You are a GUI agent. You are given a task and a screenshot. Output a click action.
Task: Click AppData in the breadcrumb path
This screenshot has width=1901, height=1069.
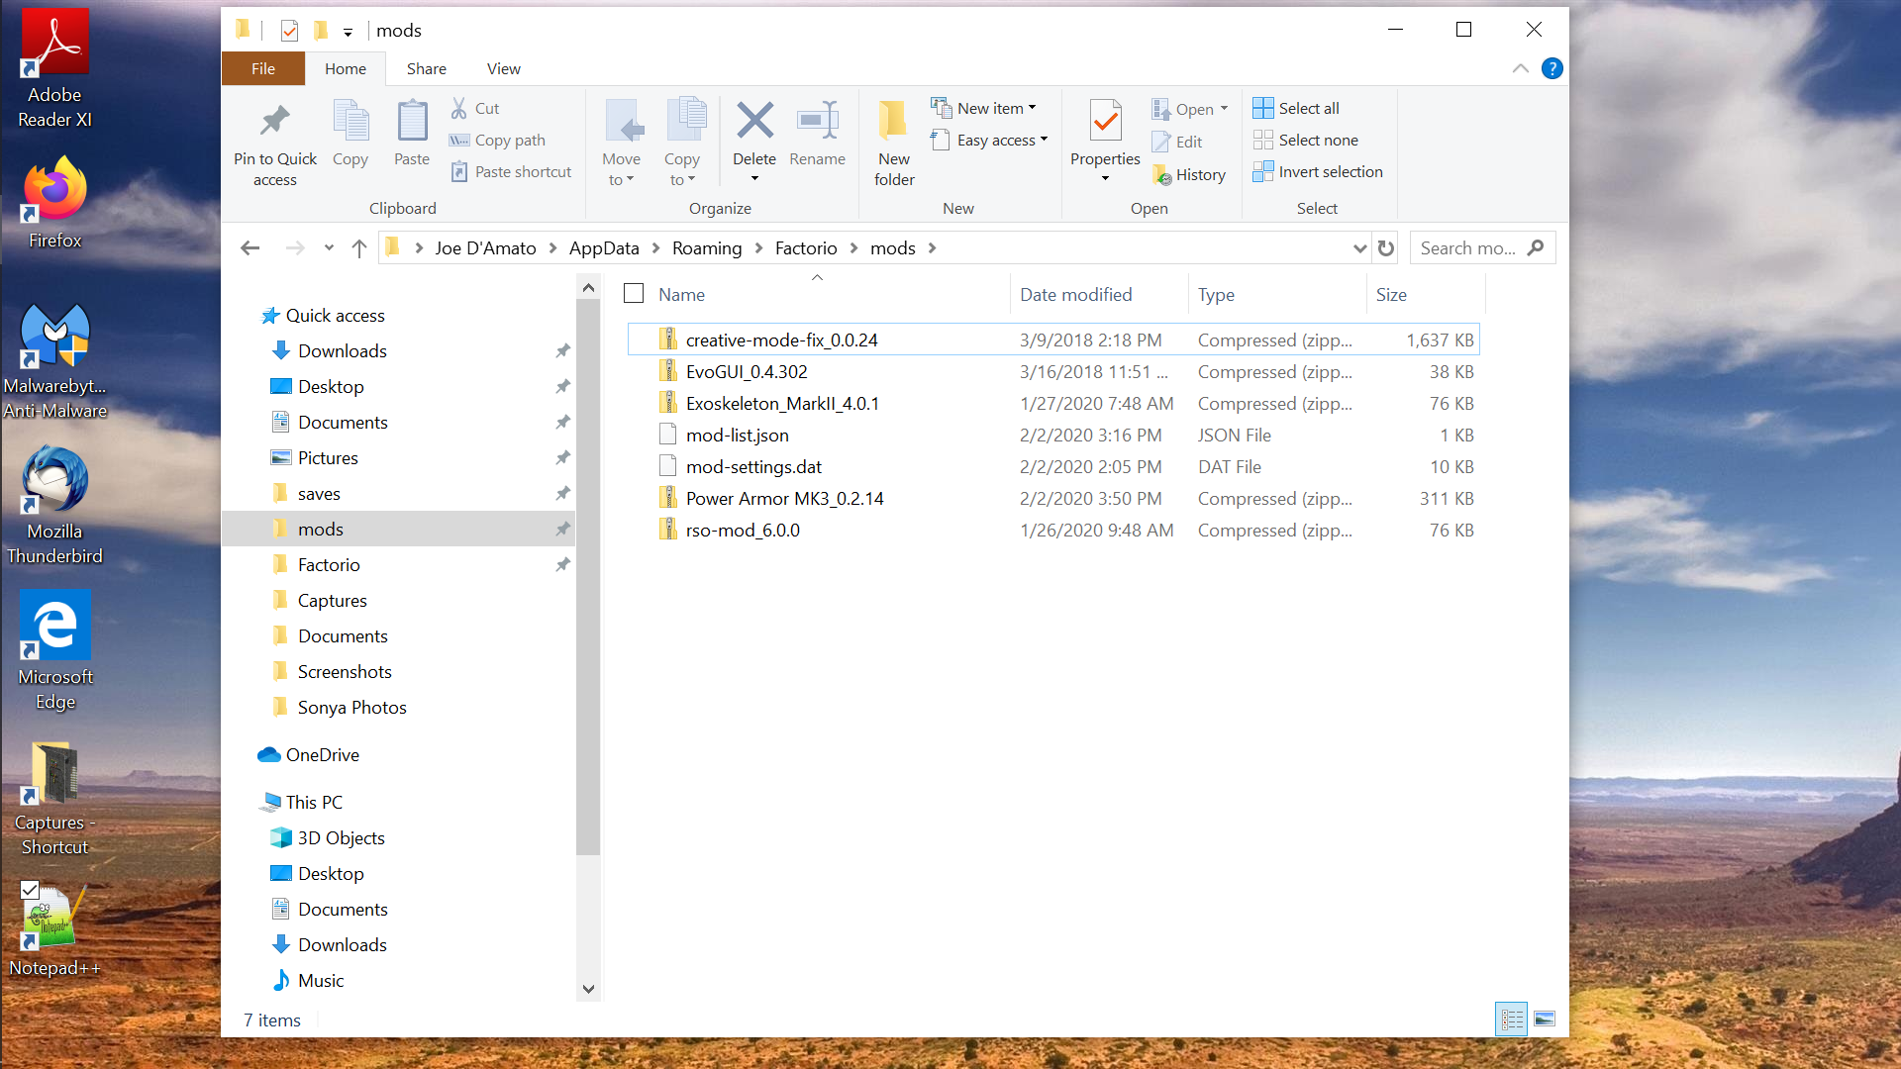[x=604, y=247]
